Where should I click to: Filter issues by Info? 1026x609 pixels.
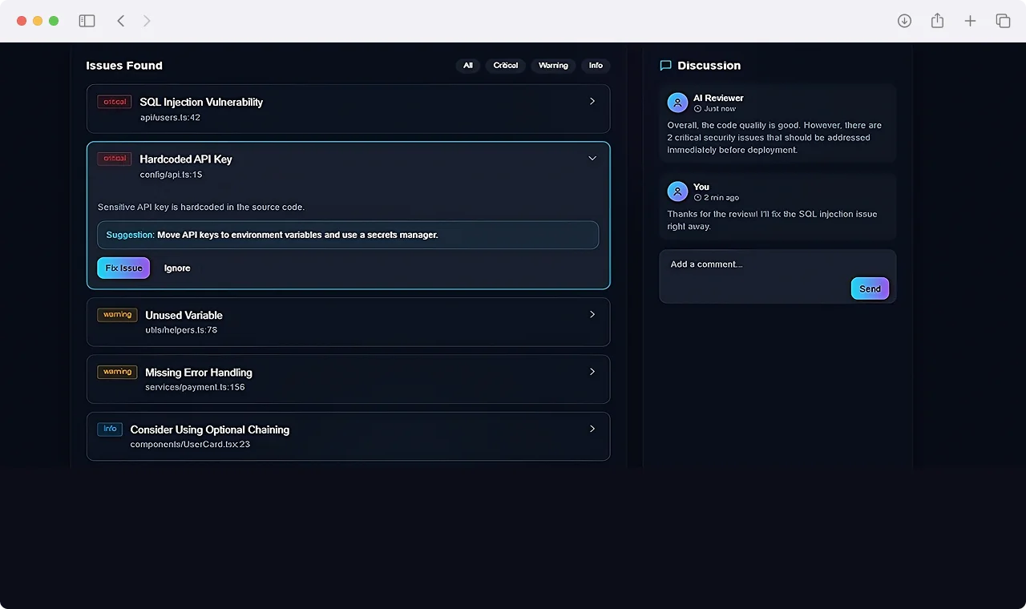pyautogui.click(x=596, y=66)
